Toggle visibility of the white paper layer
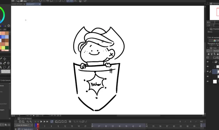The height and width of the screenshot is (130, 219). tap(208, 82)
